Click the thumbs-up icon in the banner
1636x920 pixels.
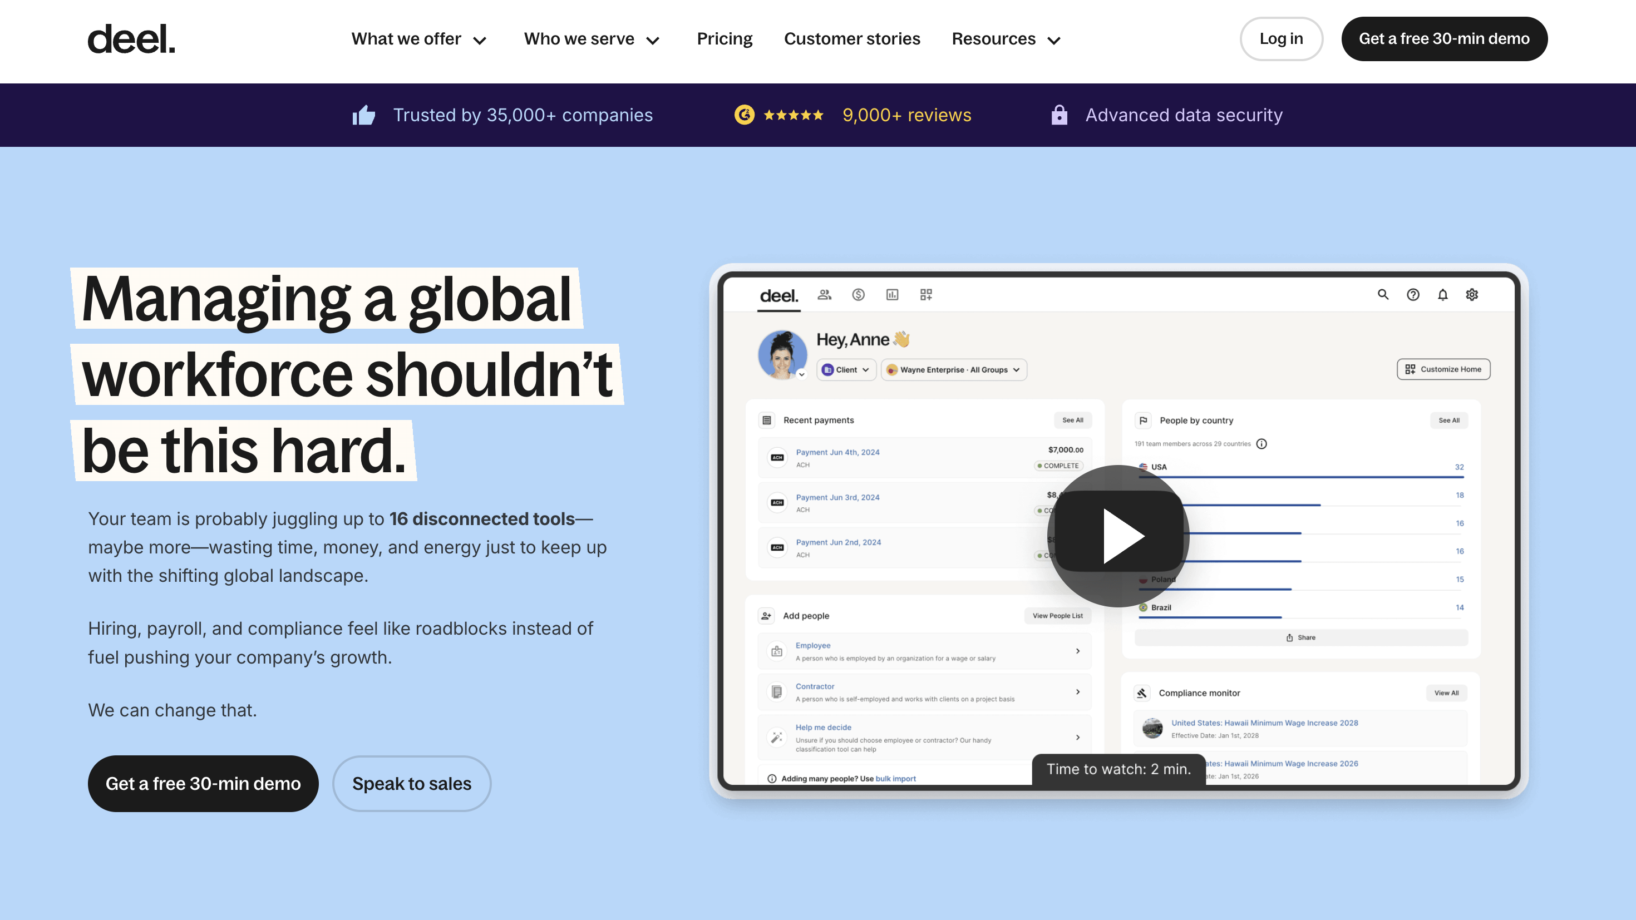(x=364, y=115)
